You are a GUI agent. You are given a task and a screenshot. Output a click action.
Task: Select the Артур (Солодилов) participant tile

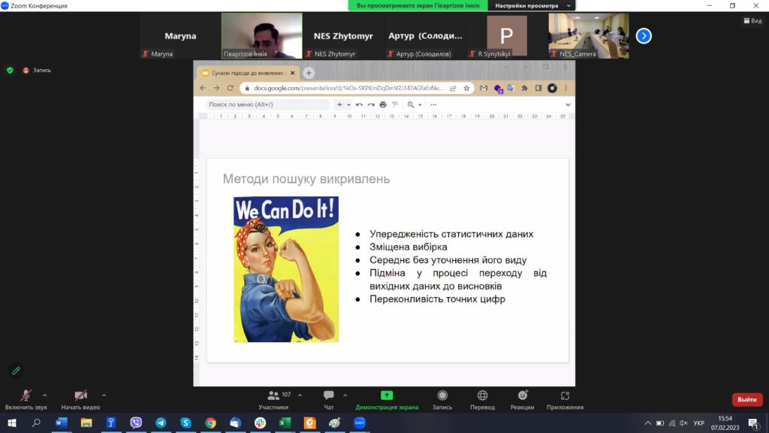tap(425, 36)
